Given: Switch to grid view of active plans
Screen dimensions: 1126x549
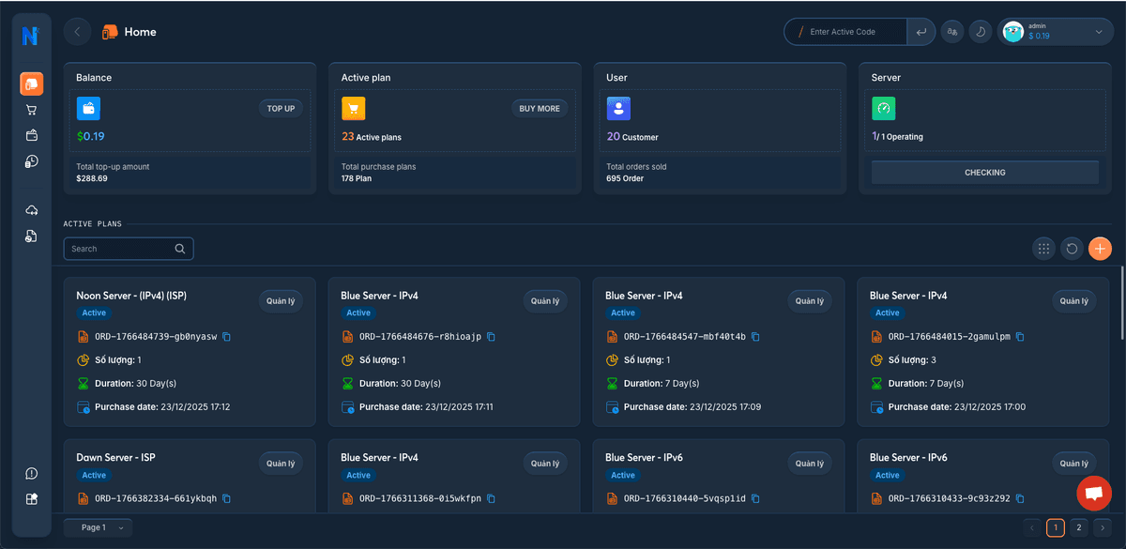Looking at the screenshot, I should click(x=1043, y=248).
